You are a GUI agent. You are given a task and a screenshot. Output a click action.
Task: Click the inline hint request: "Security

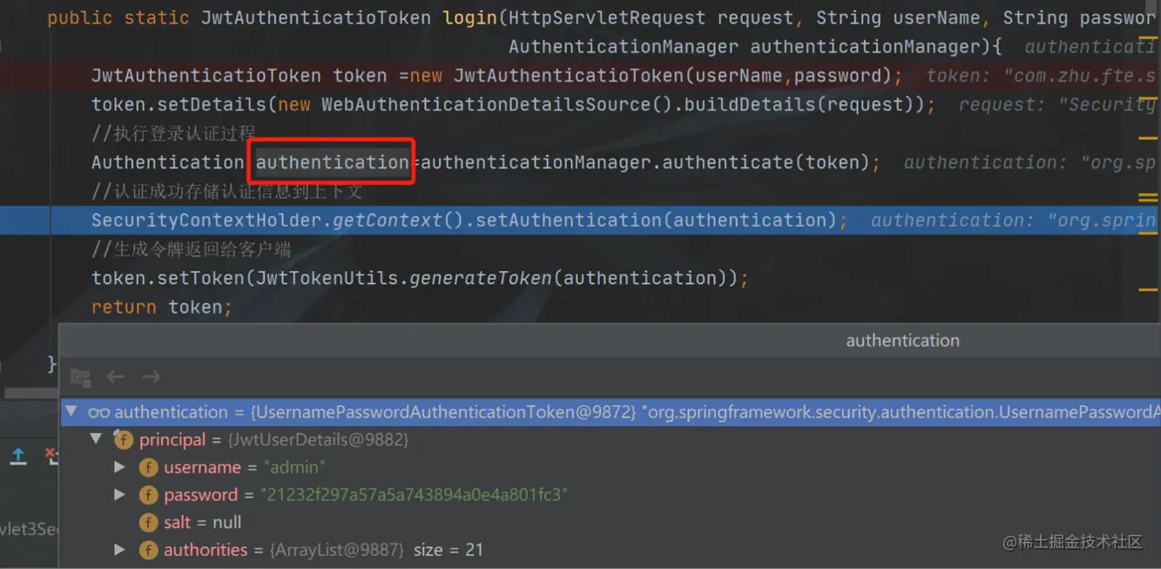coord(1057,105)
